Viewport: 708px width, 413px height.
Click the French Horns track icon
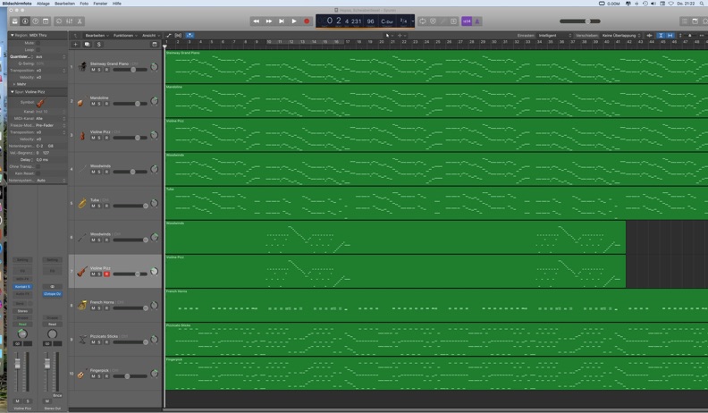click(x=82, y=306)
